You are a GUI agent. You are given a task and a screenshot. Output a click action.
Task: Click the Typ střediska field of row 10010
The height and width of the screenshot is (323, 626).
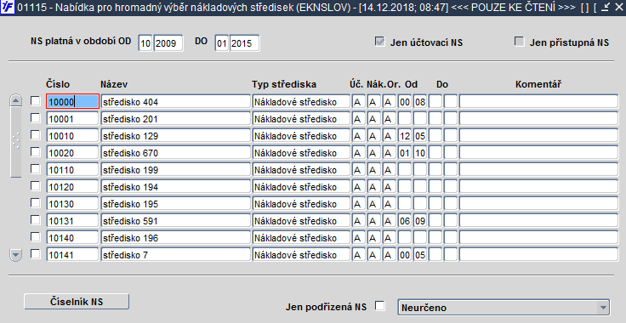[301, 136]
